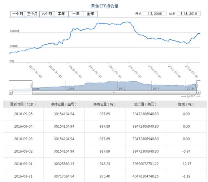Click the 2012 marker in navigator
Image resolution: width=208 pixels, height=182 pixels.
[x=122, y=89]
